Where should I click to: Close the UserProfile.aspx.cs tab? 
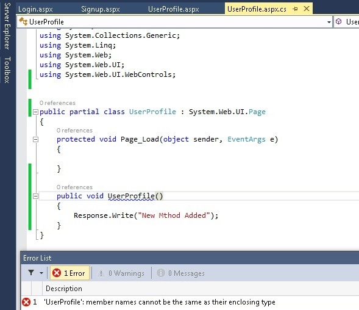click(x=307, y=9)
